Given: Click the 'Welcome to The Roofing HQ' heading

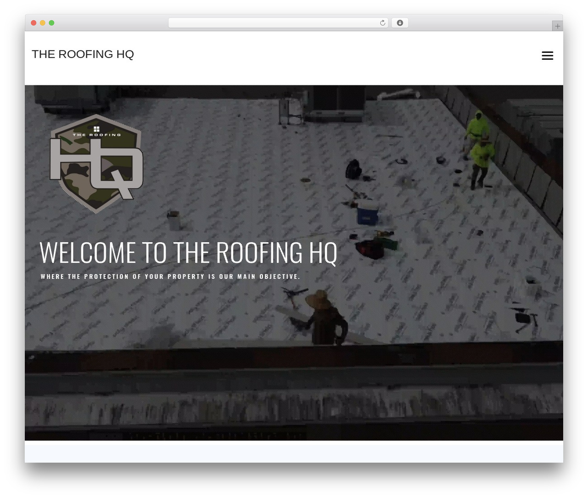Looking at the screenshot, I should coord(188,252).
